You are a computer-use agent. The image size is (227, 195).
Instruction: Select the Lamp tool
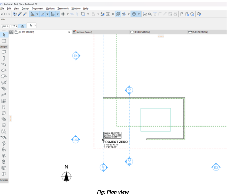click(4, 156)
